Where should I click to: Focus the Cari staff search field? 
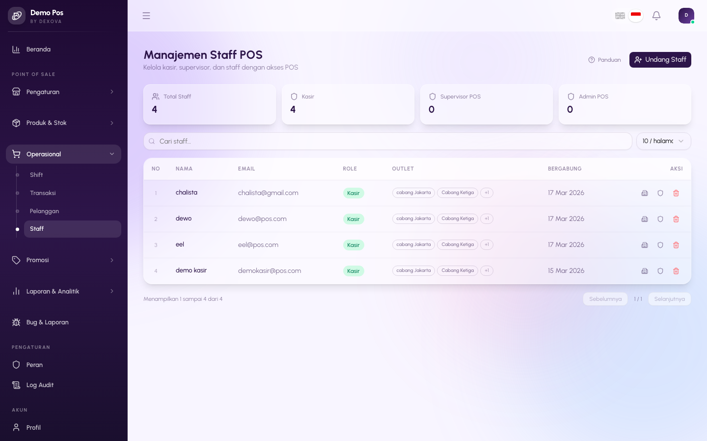(x=388, y=141)
